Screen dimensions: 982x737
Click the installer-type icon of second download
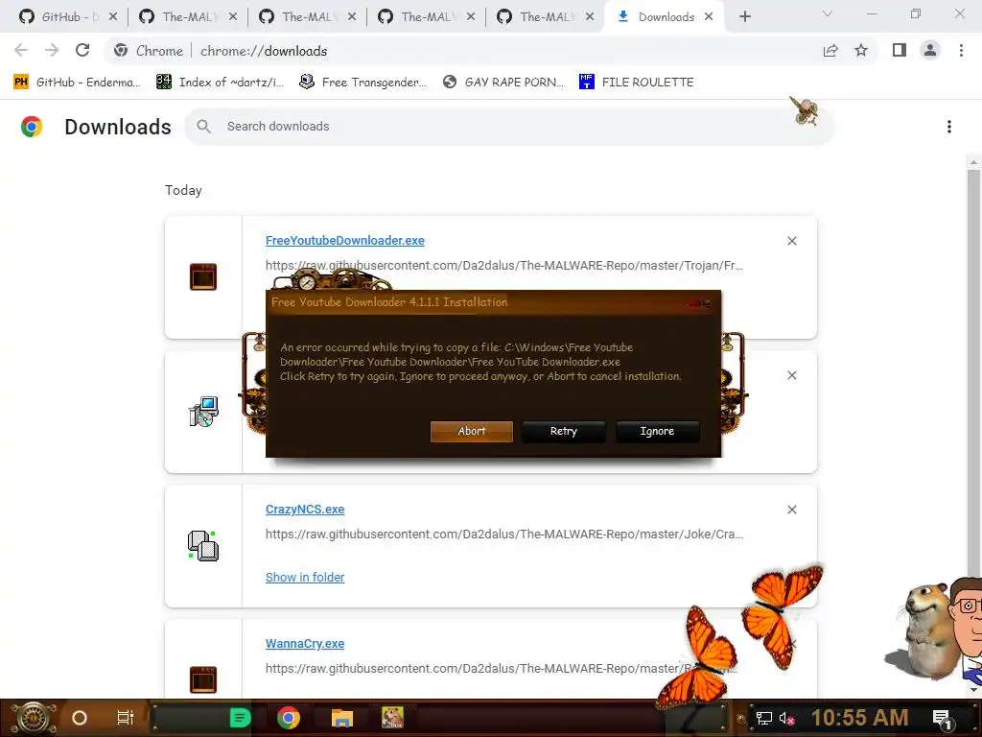pyautogui.click(x=203, y=411)
